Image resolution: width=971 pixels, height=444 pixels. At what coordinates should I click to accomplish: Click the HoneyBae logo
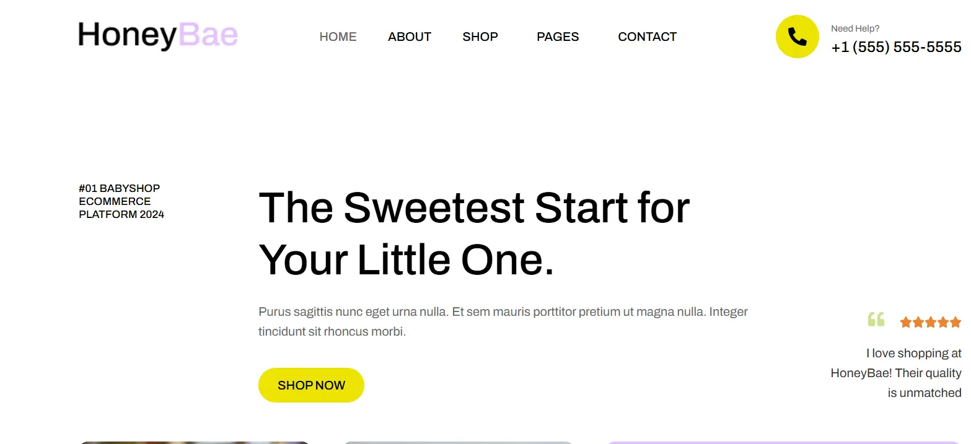tap(158, 35)
